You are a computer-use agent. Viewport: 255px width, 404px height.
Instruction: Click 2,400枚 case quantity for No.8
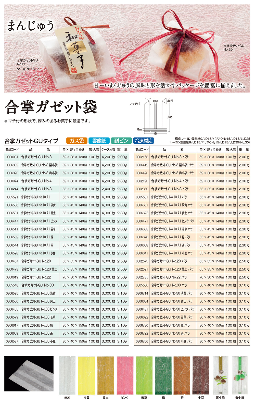point(108,189)
